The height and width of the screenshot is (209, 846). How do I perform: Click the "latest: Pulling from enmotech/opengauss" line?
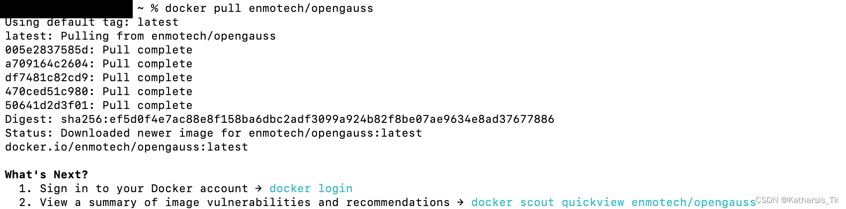click(140, 36)
